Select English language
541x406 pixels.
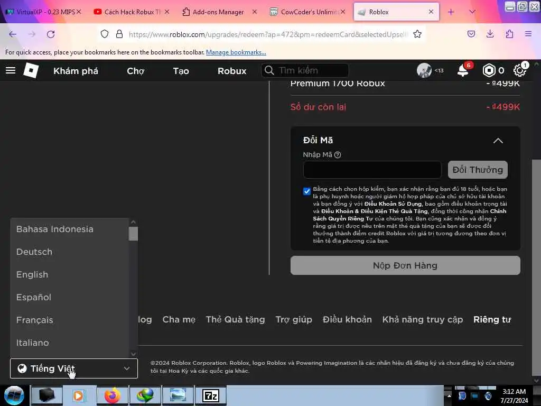(x=32, y=275)
